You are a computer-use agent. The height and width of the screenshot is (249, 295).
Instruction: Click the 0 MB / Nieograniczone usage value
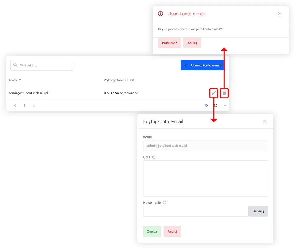[x=121, y=93]
